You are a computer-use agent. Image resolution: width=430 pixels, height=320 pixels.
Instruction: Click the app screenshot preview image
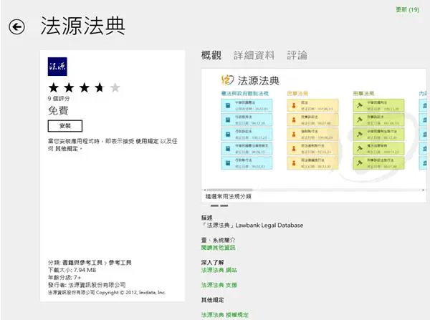point(314,128)
